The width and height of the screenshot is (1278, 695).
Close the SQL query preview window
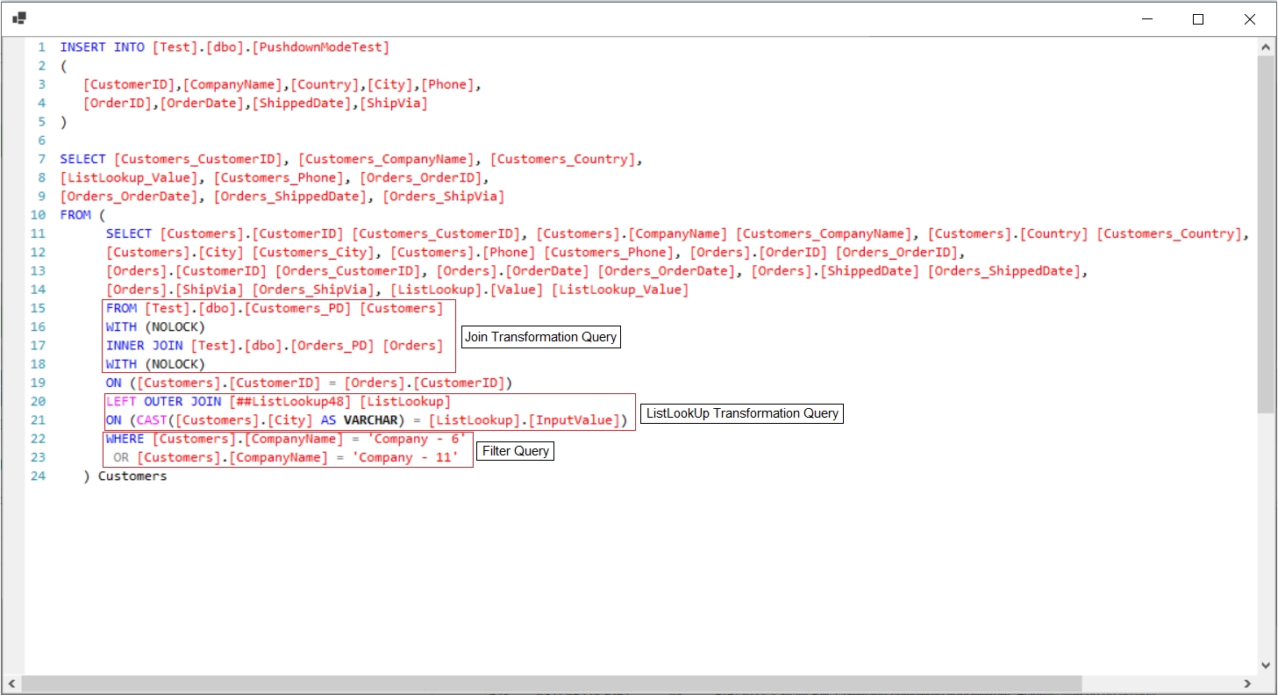click(1250, 18)
